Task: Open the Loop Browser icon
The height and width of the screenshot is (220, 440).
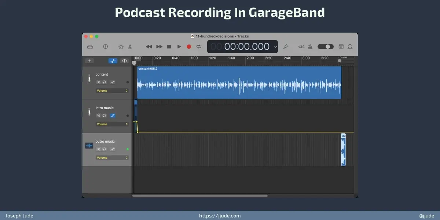Action: pos(350,47)
